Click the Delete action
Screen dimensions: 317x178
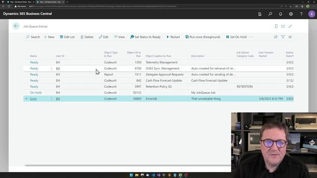click(x=87, y=37)
